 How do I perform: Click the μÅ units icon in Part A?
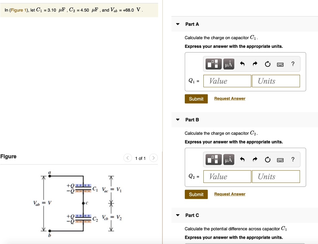click(x=229, y=64)
